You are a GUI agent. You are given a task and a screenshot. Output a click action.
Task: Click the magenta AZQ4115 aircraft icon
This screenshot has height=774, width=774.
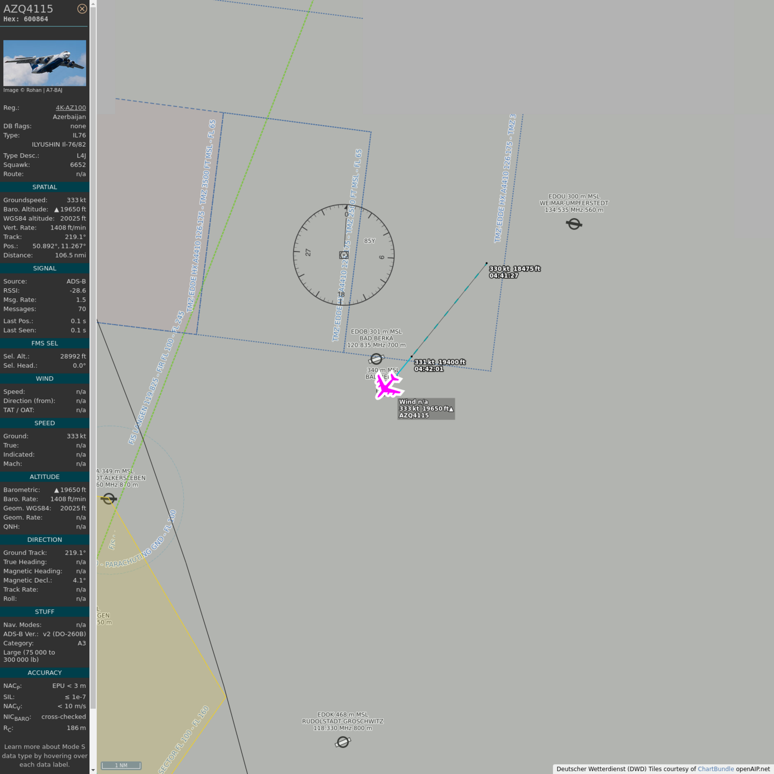tap(388, 385)
